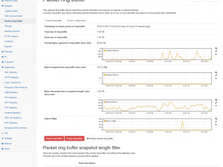Image resolution: width=223 pixels, height=167 pixels.
Task: Click the Dropped Bytes/s legend swatch
Action: coord(105,75)
